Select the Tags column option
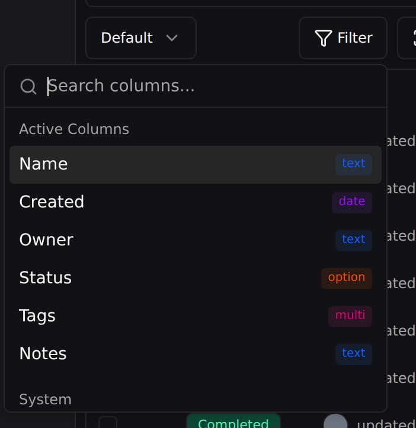416x428 pixels. [196, 316]
